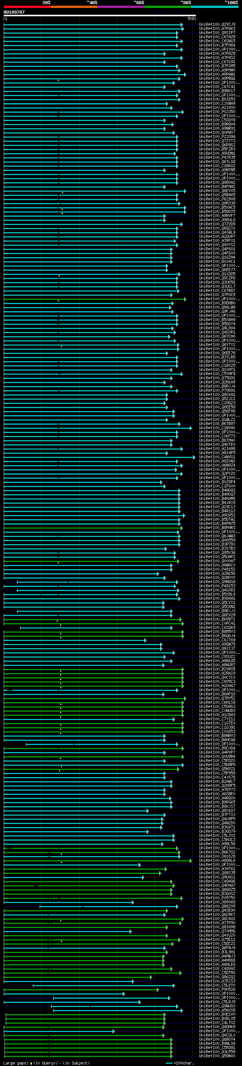This screenshot has height=1066, width=242.
Task: Select the UniRef100_Q000A7 label
Action: pyautogui.click(x=217, y=561)
